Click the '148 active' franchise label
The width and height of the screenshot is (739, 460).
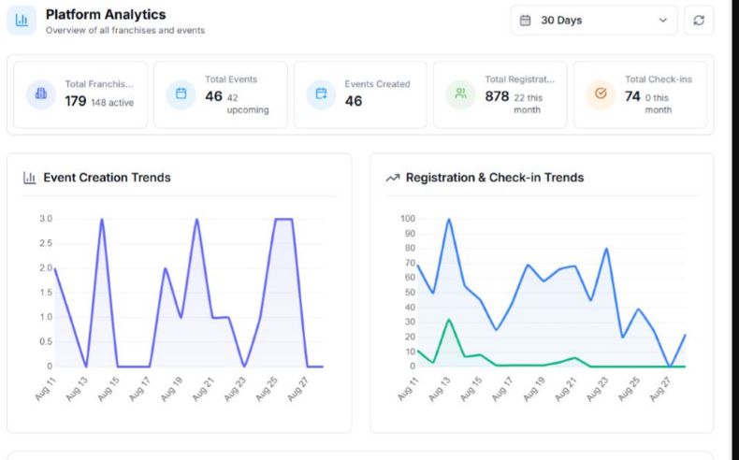pos(112,103)
